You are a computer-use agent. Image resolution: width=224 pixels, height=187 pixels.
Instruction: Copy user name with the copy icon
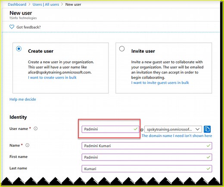click(207, 129)
